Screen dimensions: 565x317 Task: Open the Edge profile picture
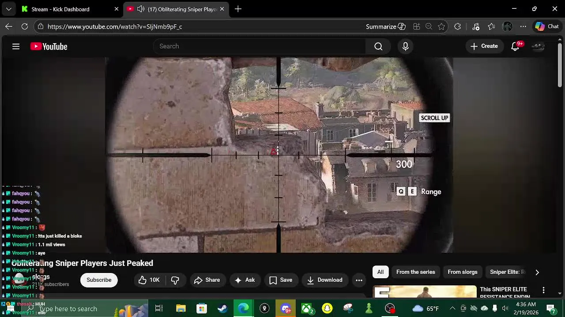(507, 26)
